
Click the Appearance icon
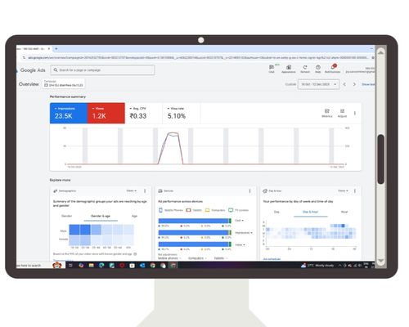(x=289, y=69)
